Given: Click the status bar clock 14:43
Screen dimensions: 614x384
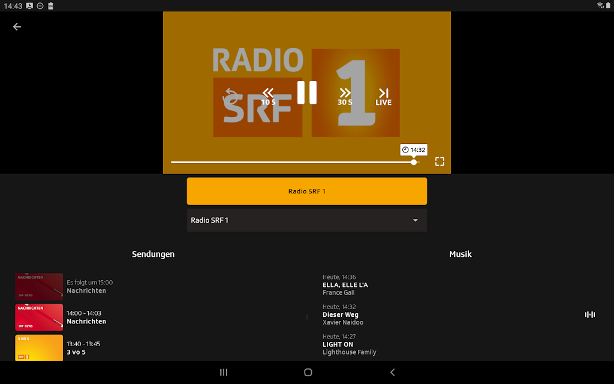Looking at the screenshot, I should [13, 6].
